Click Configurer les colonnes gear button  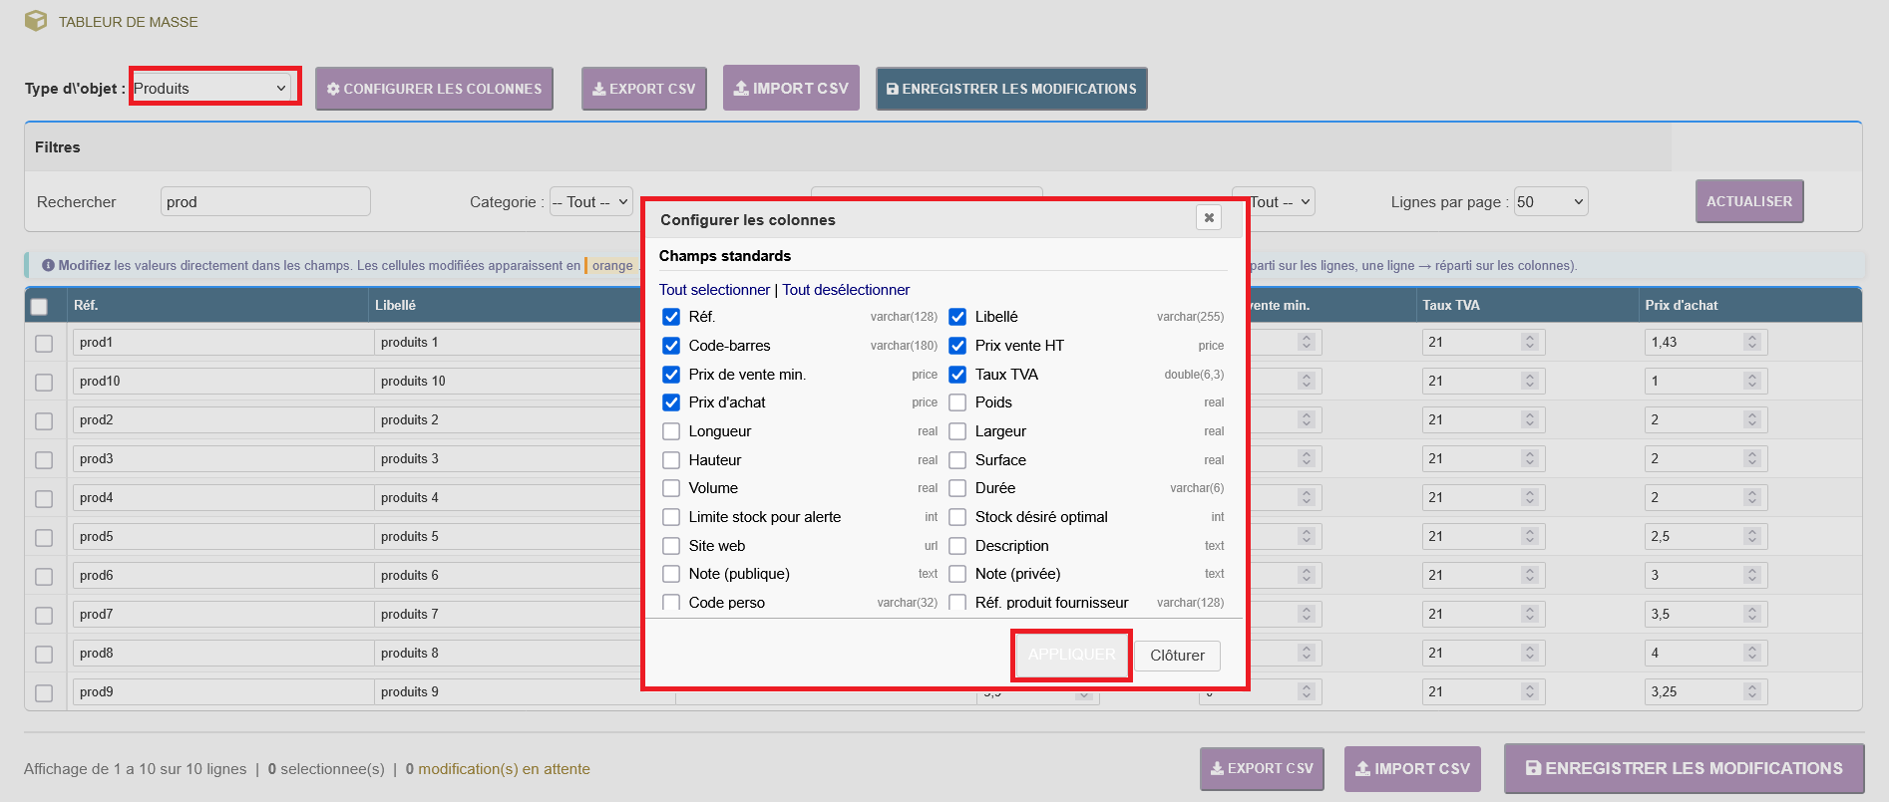[x=434, y=89]
